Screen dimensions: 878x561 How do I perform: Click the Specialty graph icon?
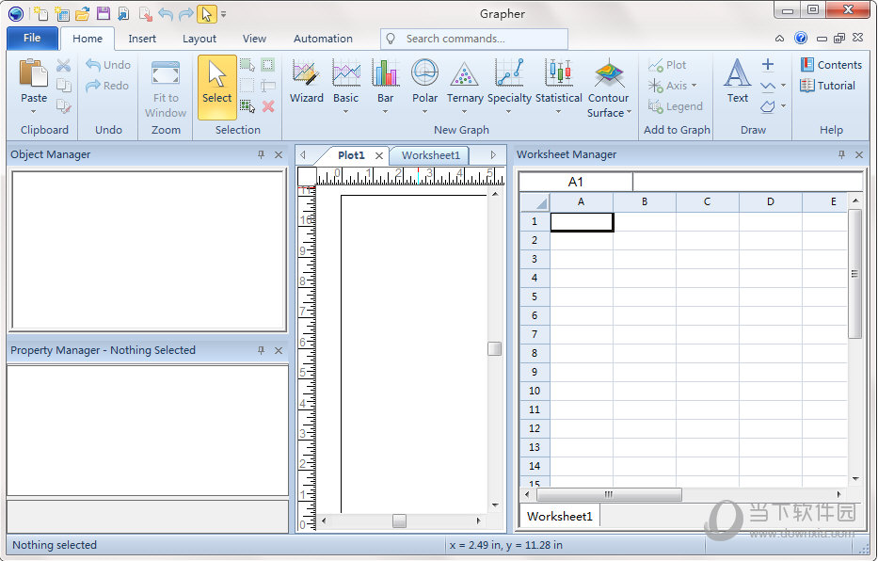pyautogui.click(x=509, y=73)
